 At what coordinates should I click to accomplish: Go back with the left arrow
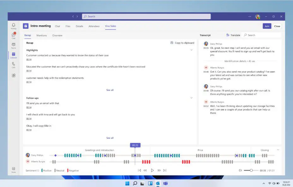(x=73, y=16)
